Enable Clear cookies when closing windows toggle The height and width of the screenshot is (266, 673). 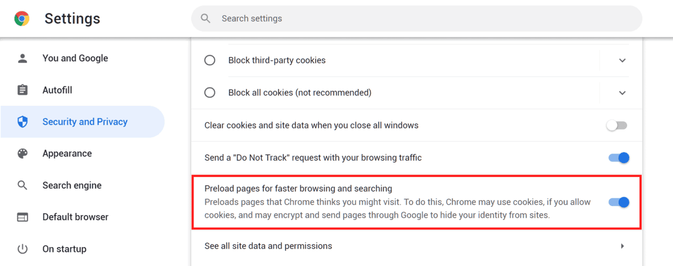click(x=617, y=125)
